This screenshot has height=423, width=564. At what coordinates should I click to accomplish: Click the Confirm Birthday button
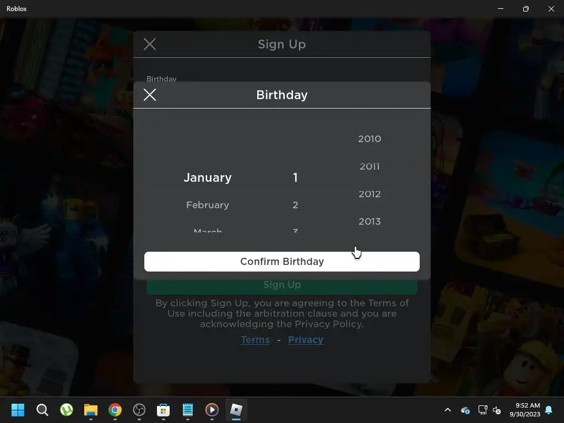tap(281, 262)
